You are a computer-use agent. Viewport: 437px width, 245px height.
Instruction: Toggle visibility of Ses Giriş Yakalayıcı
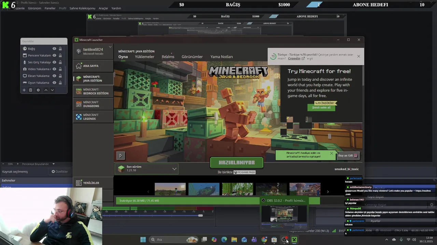point(54,62)
